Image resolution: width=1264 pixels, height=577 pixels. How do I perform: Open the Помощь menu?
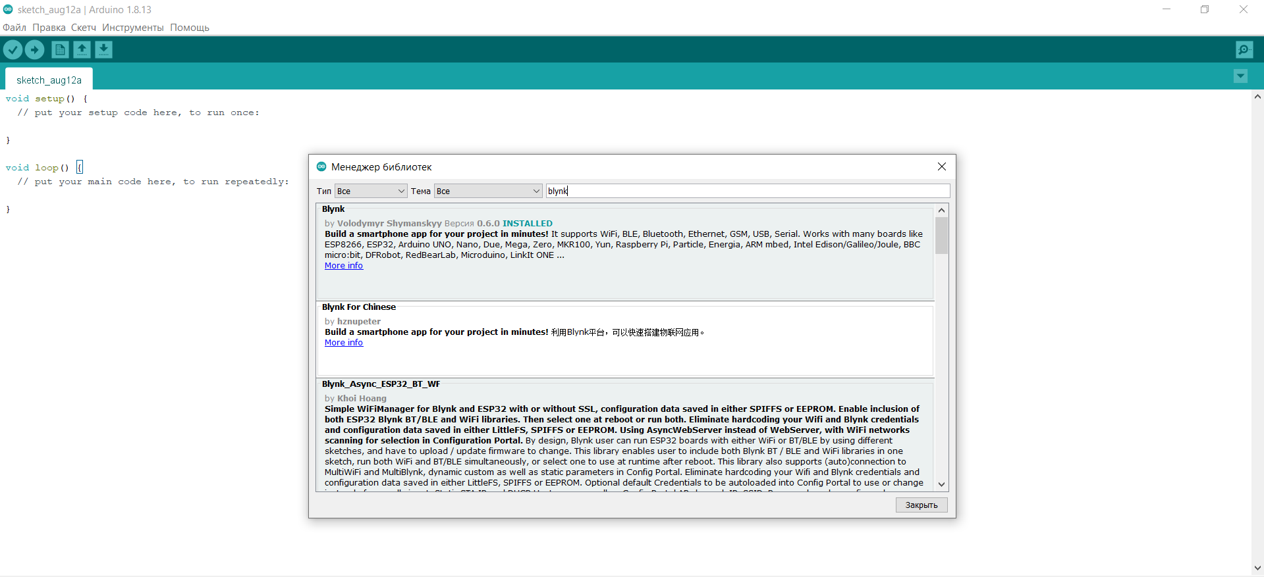[190, 28]
